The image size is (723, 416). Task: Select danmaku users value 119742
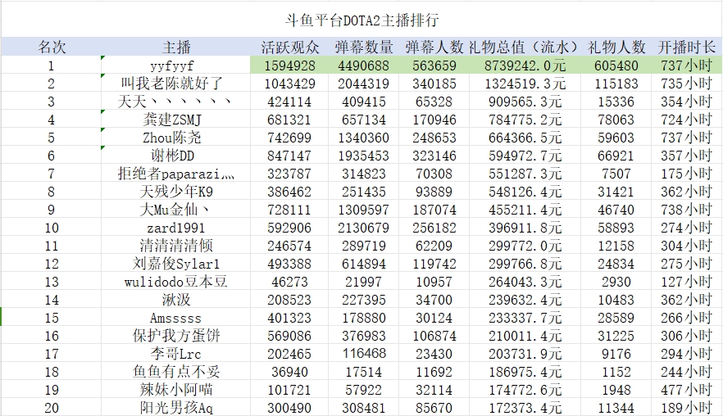434,264
